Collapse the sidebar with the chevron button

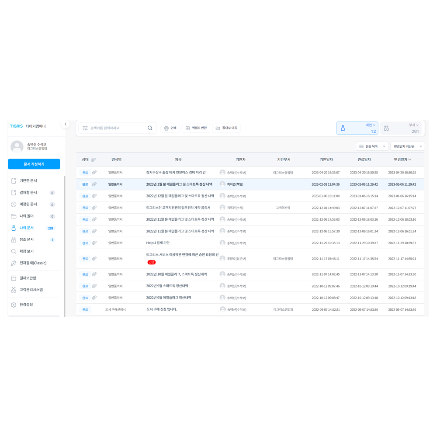(x=66, y=124)
